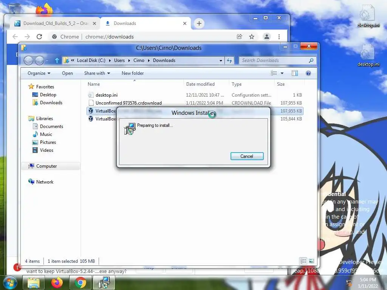Bookmark page with Chrome star icon
The image size is (387, 290).
click(251, 37)
